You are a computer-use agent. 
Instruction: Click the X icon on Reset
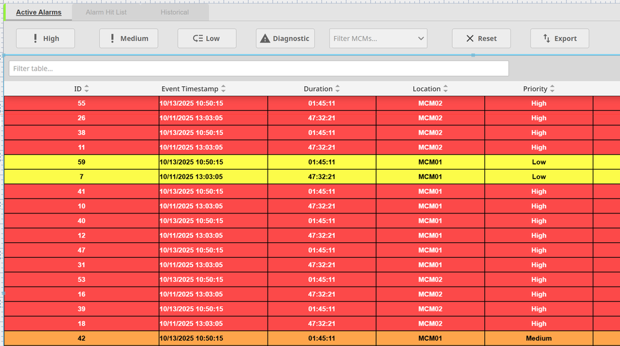470,39
